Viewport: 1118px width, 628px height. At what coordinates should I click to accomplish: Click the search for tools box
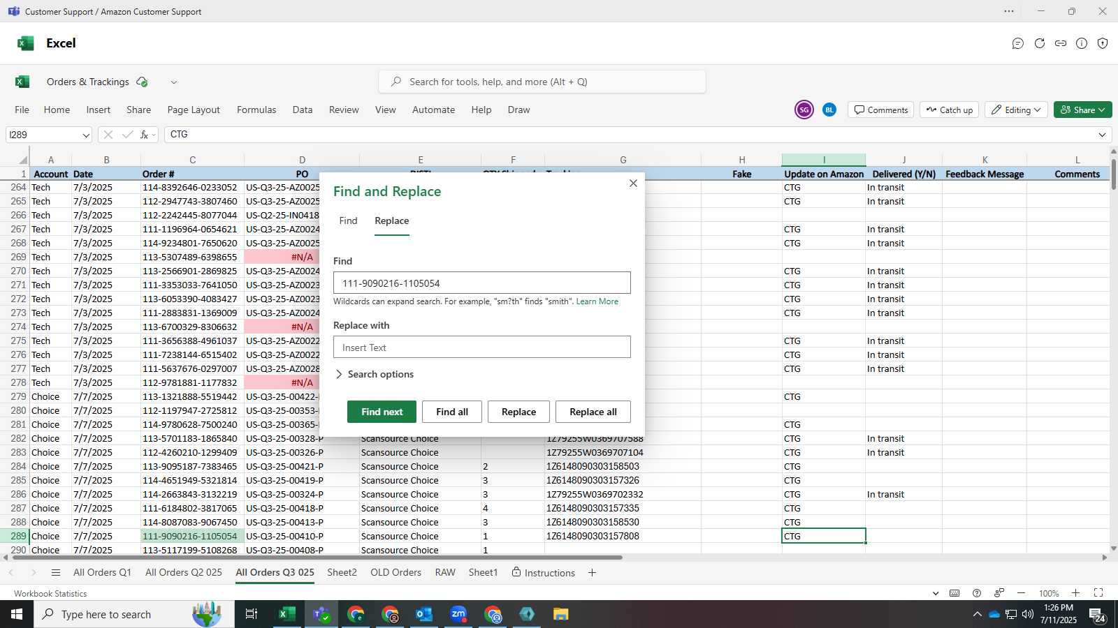(542, 82)
